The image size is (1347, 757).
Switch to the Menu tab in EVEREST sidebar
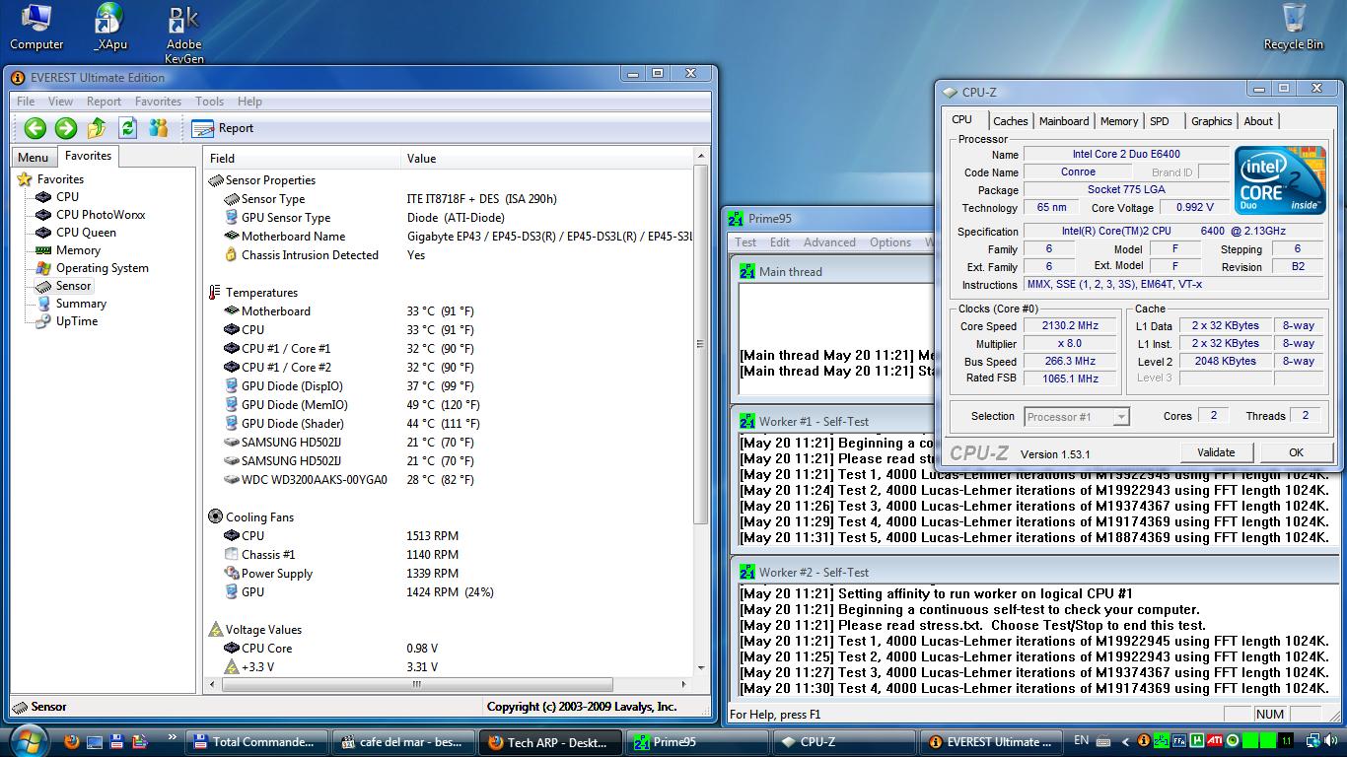click(x=33, y=158)
